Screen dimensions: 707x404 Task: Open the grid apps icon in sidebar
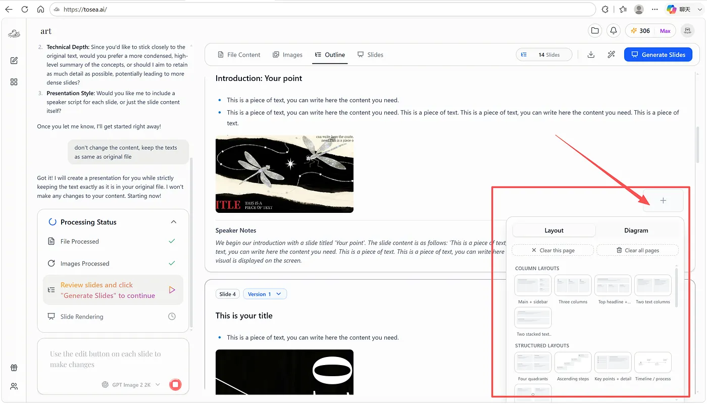point(14,82)
